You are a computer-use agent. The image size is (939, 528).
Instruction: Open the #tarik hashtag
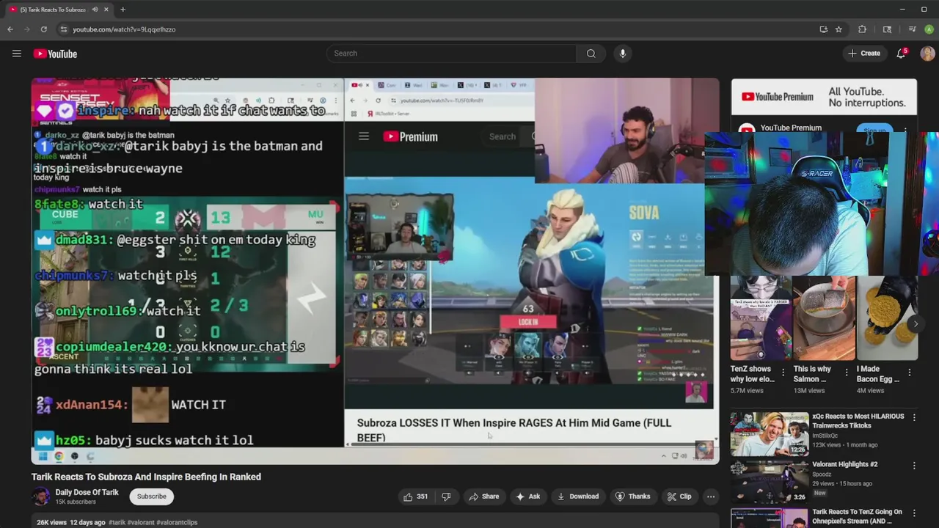coord(118,522)
